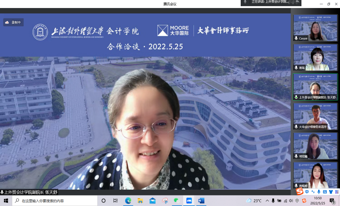Viewport: 340px width, 206px height.
Task: Launch Microsoft Edge from taskbar
Action: click(x=128, y=201)
